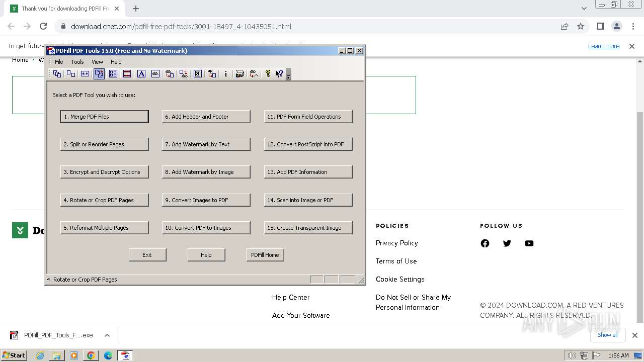The width and height of the screenshot is (644, 362).
Task: Open CNET's YouTube icon link
Action: (529, 243)
